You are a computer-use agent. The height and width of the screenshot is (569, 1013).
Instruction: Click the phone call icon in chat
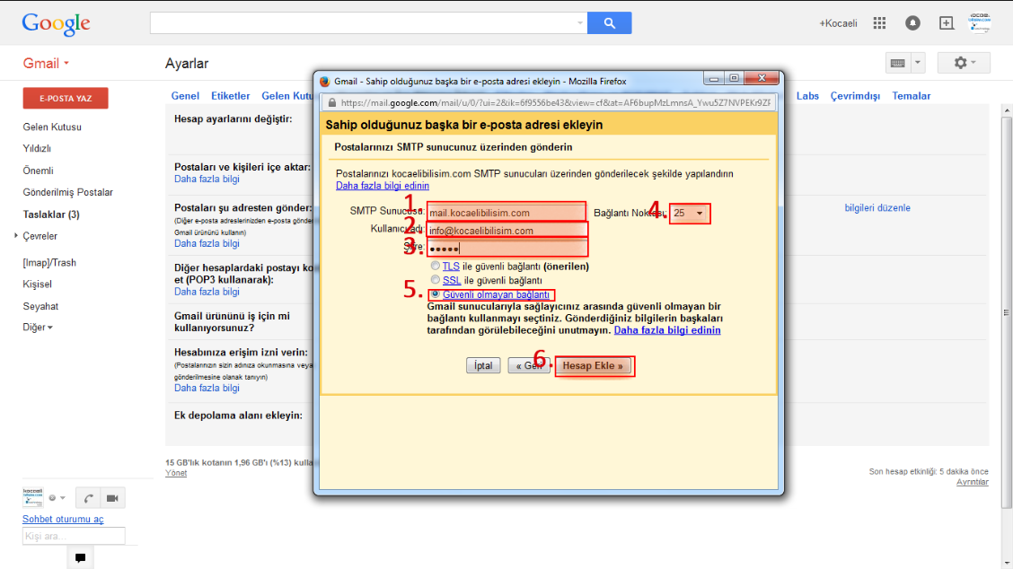pyautogui.click(x=89, y=498)
